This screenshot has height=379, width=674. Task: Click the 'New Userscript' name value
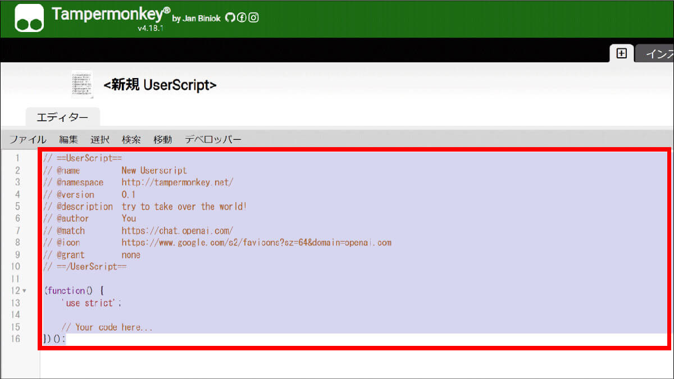154,170
